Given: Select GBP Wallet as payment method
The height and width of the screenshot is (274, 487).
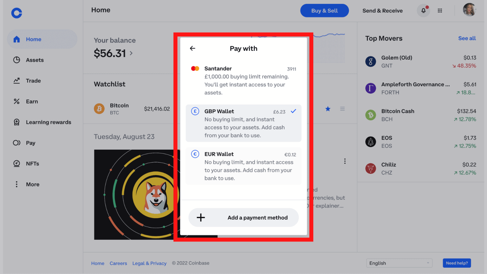Looking at the screenshot, I should (x=243, y=123).
